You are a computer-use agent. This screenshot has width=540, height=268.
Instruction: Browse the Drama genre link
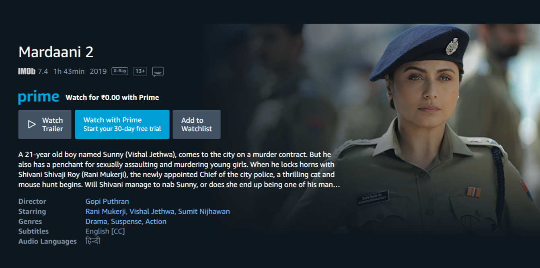point(96,221)
